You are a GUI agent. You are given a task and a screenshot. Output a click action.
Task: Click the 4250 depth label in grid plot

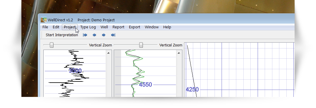tap(192, 90)
